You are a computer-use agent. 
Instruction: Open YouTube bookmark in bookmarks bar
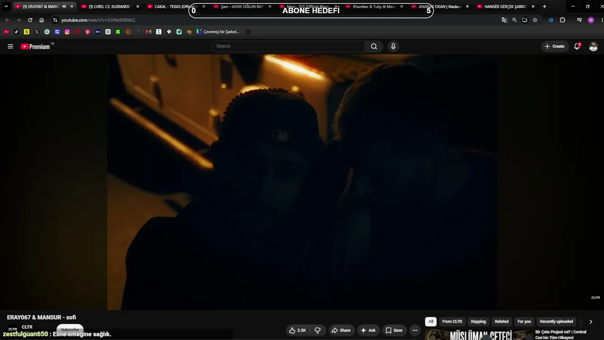(6, 32)
